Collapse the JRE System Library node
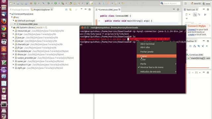This screenshot has width=212, height=119. pyautogui.click(x=12, y=27)
